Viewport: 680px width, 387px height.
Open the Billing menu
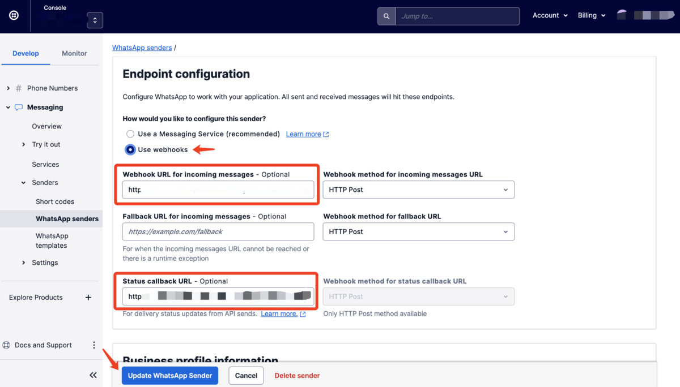point(592,15)
